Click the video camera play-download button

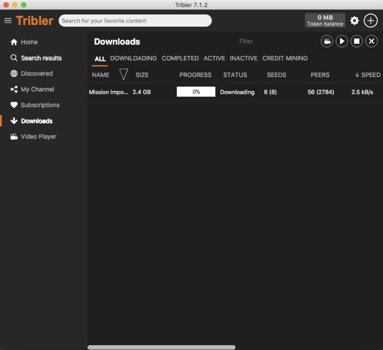point(327,41)
